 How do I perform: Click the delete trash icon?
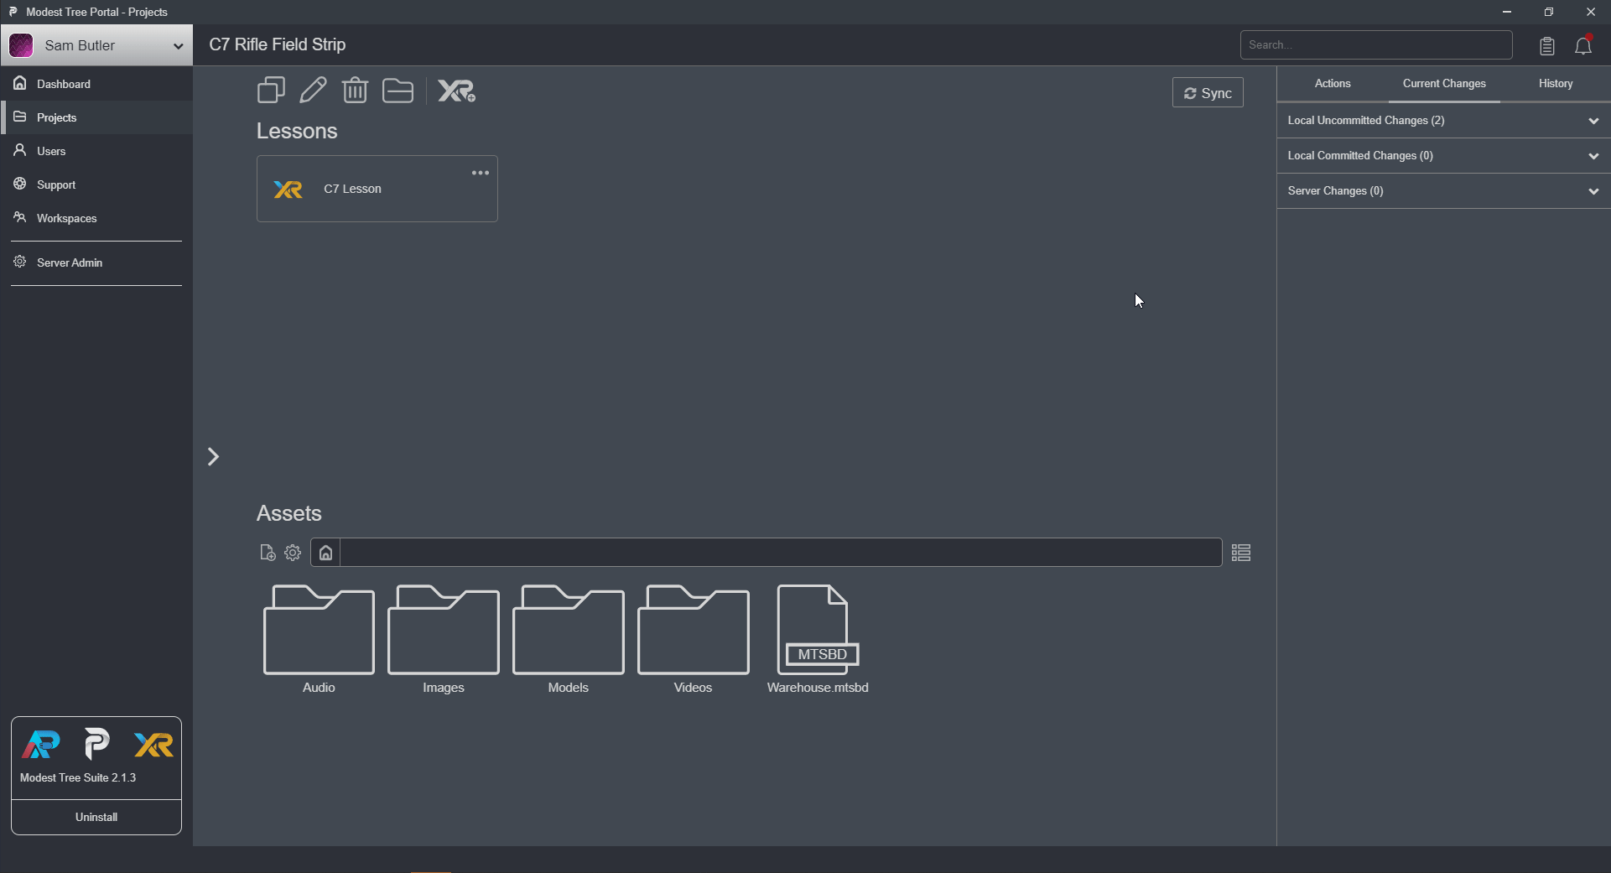[x=355, y=90]
